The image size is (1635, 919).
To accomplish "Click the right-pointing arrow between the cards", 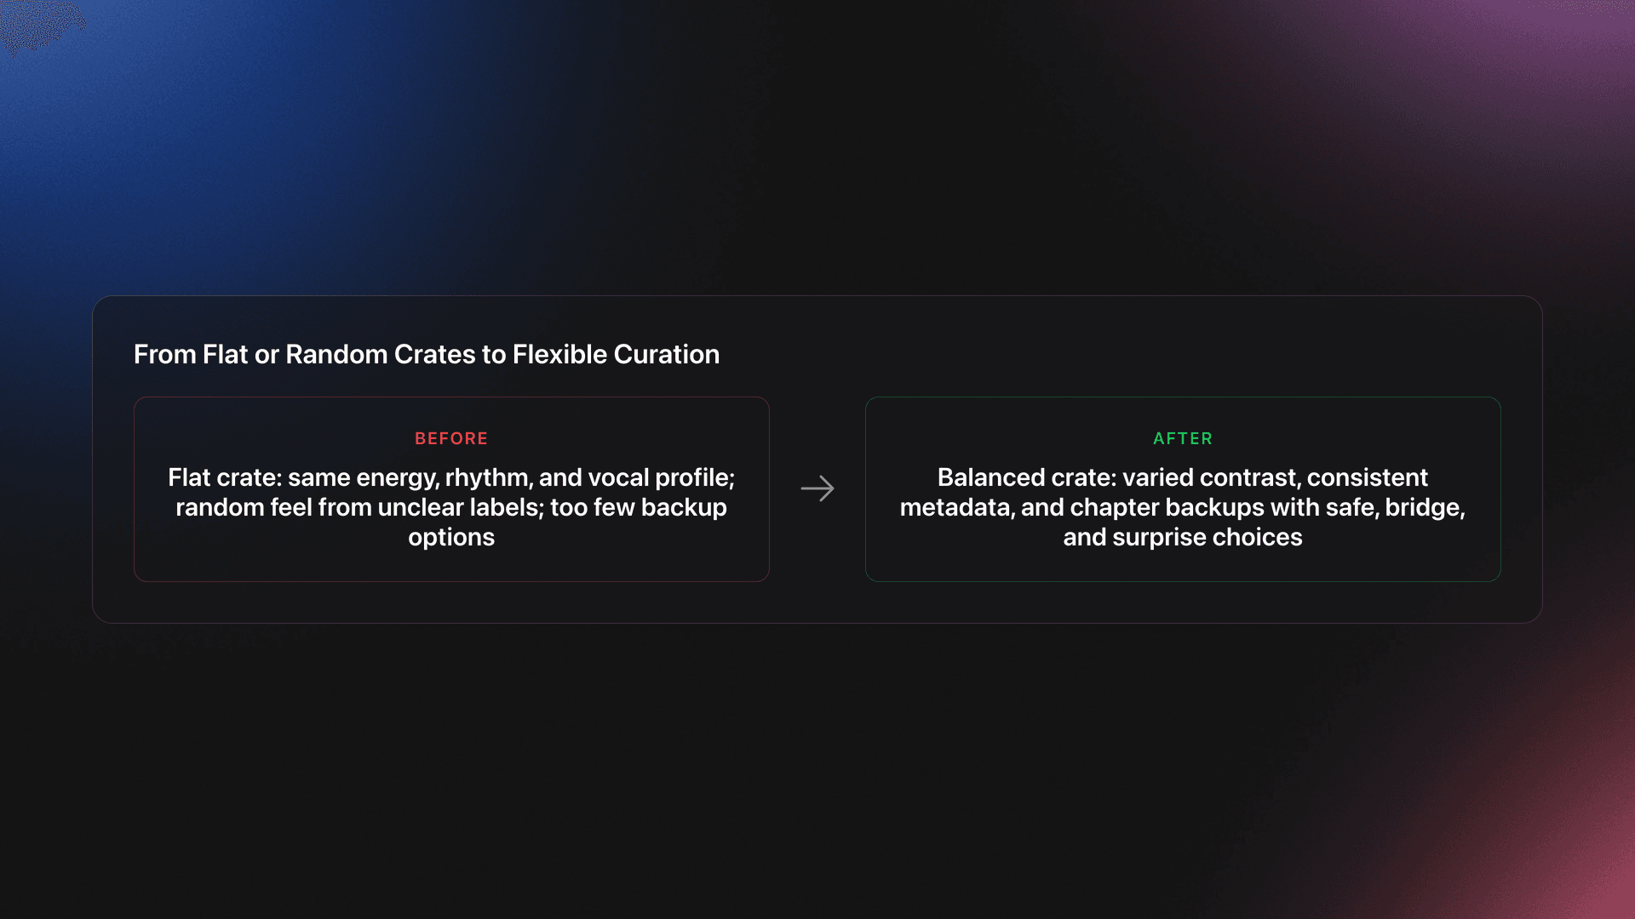I will pyautogui.click(x=817, y=488).
